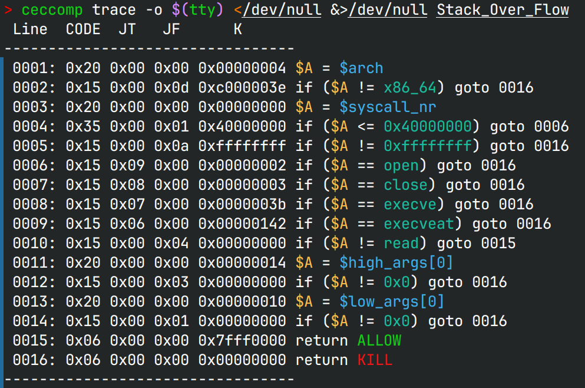Click the ceccomp command name
The image size is (585, 388).
pos(52,10)
